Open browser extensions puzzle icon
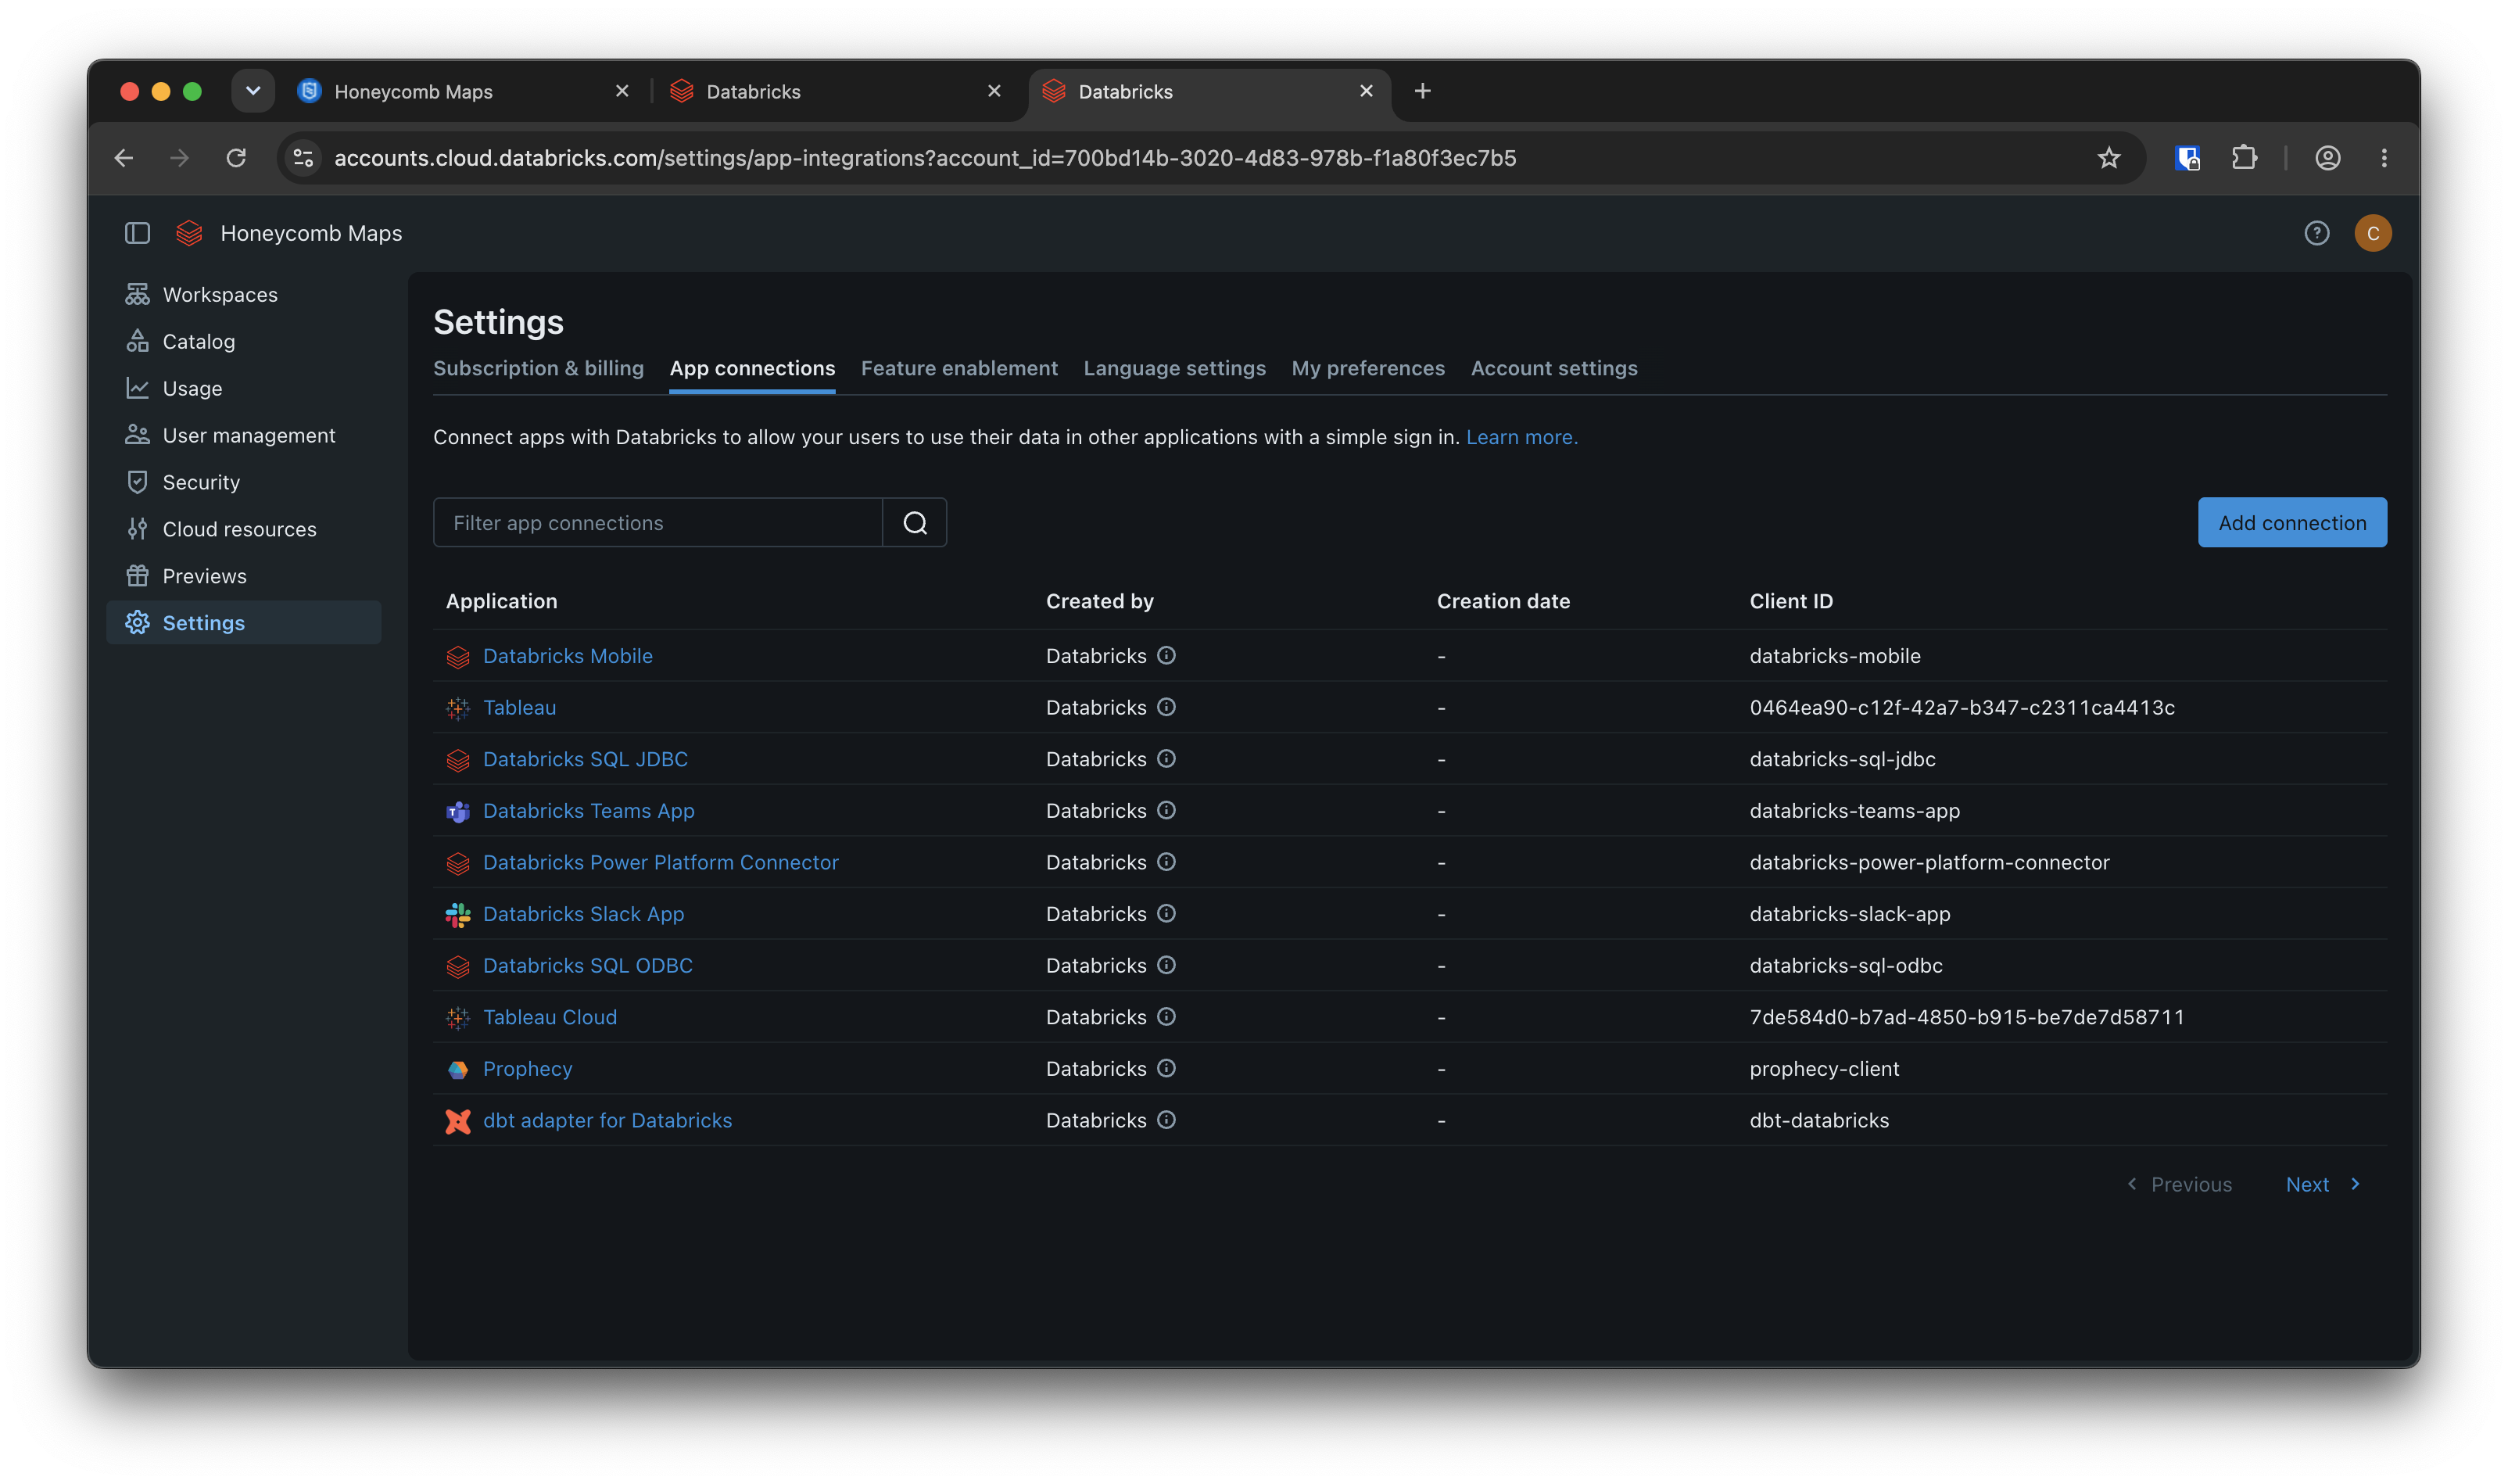This screenshot has height=1484, width=2508. 2242,158
